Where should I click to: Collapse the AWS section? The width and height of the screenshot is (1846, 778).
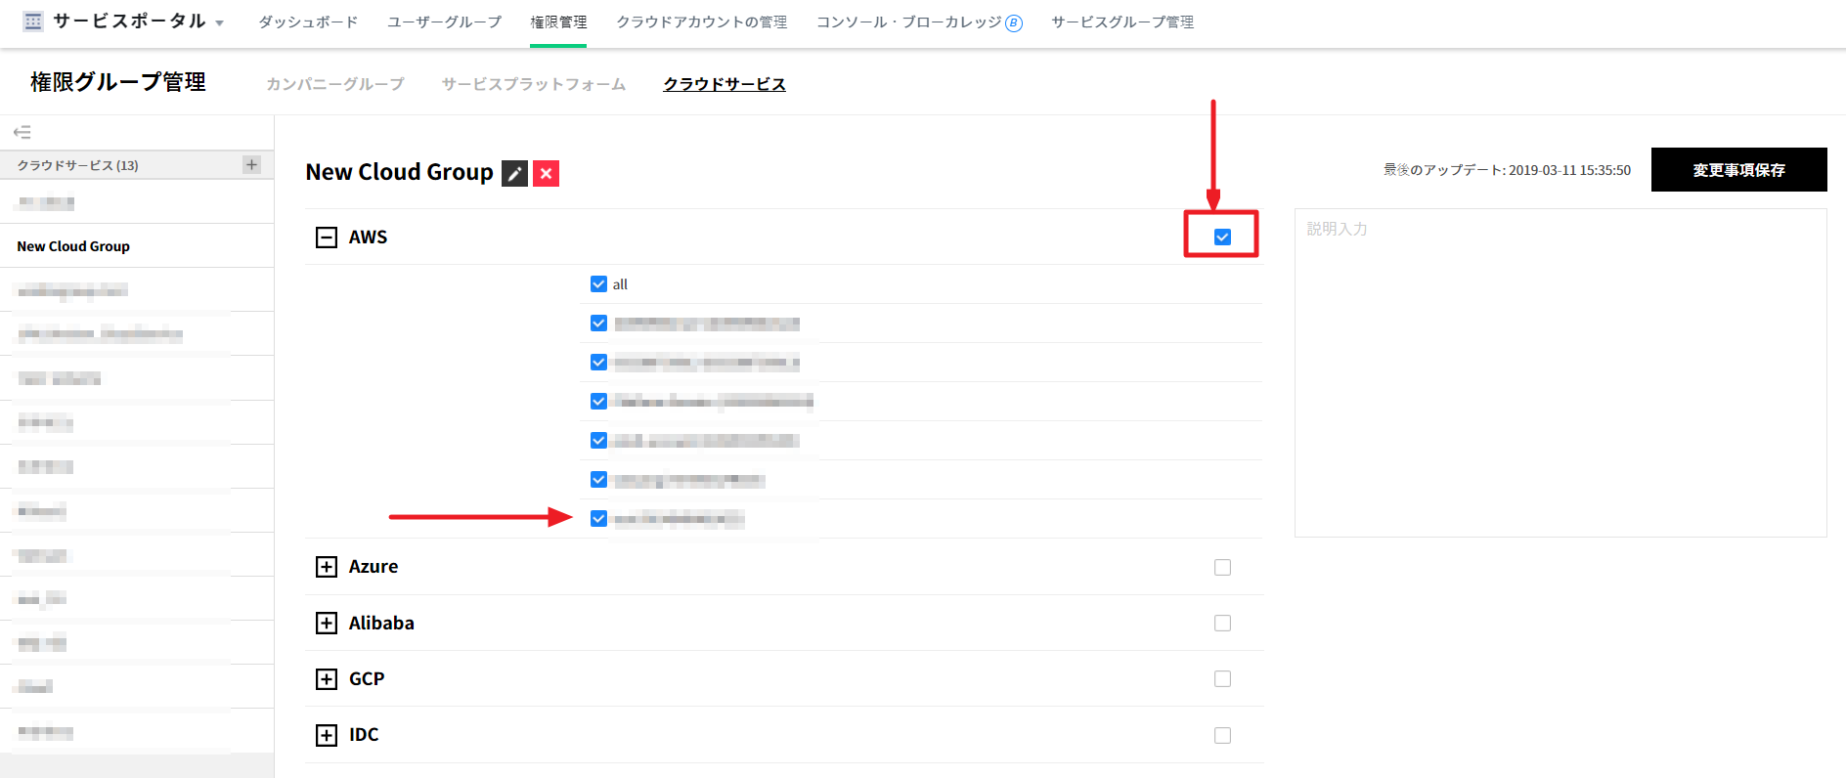(x=326, y=238)
